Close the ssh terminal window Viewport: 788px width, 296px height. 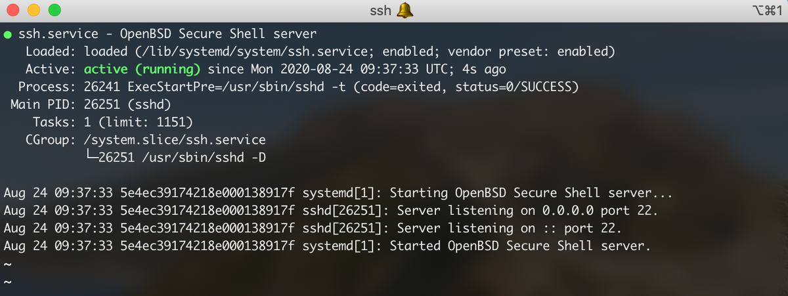pyautogui.click(x=12, y=10)
